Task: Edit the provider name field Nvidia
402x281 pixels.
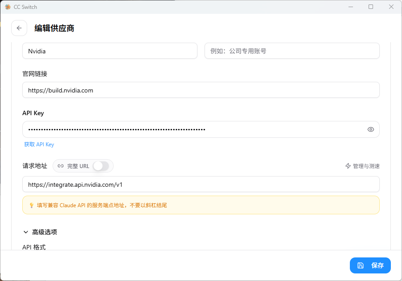Action: 110,51
